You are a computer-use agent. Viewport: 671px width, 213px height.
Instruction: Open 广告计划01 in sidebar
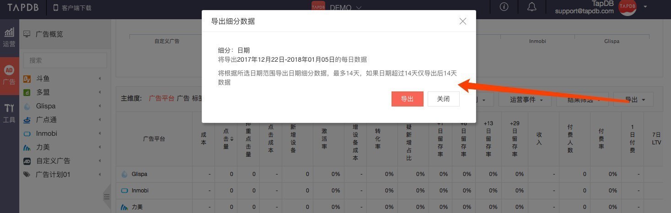tap(53, 175)
